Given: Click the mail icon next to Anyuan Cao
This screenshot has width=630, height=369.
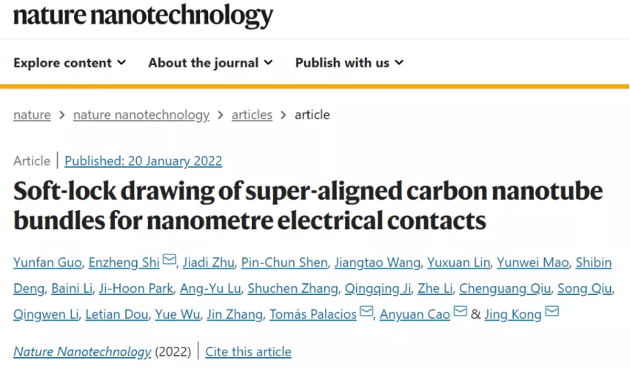Looking at the screenshot, I should (460, 311).
